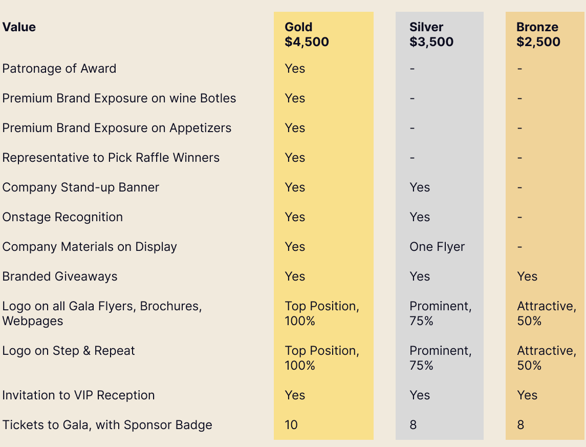Click the Bronze $2,500 column header
The image size is (586, 447).
[x=538, y=34]
